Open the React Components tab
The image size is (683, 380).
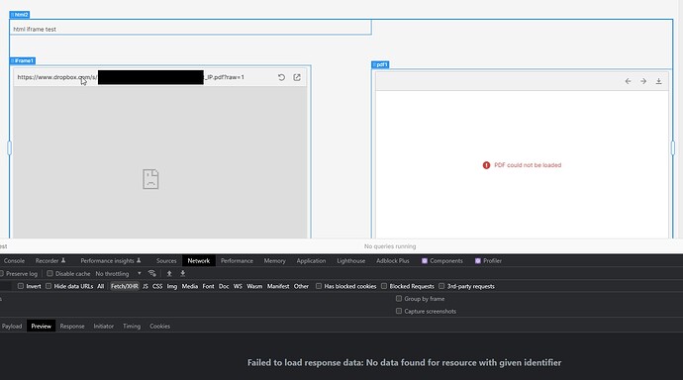tap(442, 260)
